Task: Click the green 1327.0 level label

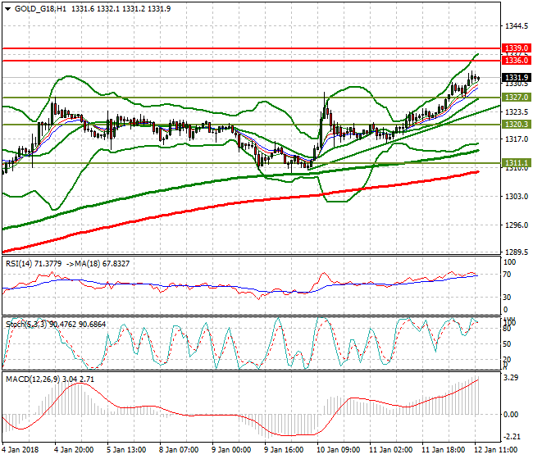Action: (x=516, y=98)
